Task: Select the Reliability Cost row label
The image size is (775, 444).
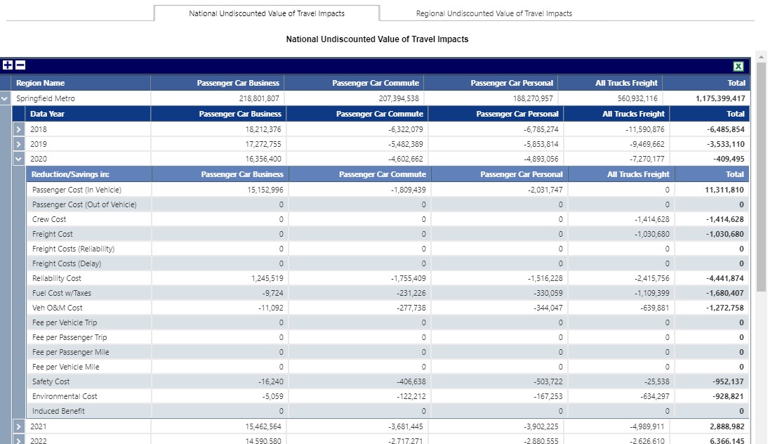Action: (57, 278)
